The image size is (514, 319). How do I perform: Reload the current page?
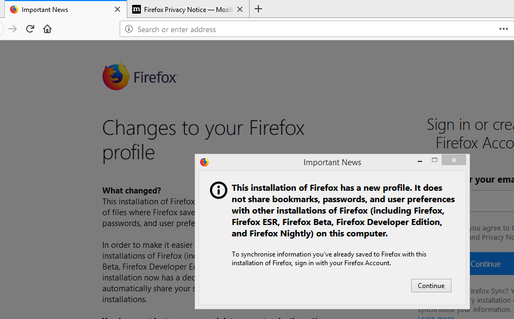30,29
